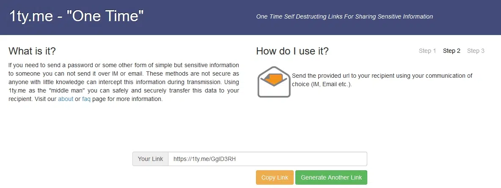Click the "What is it?" heading
Image resolution: width=501 pixels, height=188 pixels.
click(32, 51)
